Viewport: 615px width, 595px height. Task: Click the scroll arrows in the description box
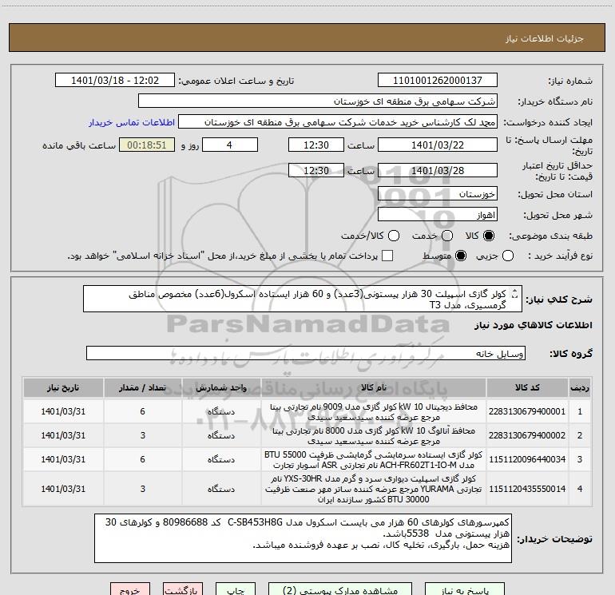(x=514, y=294)
